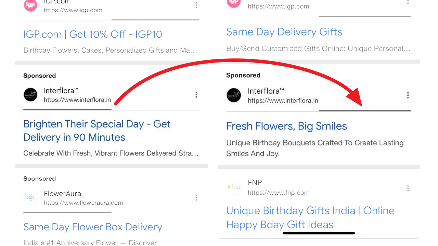Tap the home indicator bar at bottom
The height and width of the screenshot is (246, 438).
coord(319,233)
